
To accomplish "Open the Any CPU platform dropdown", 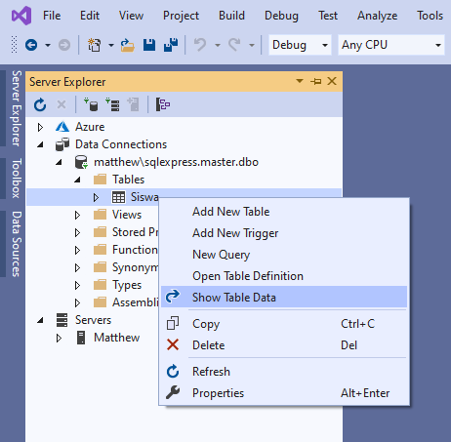I will pyautogui.click(x=391, y=45).
